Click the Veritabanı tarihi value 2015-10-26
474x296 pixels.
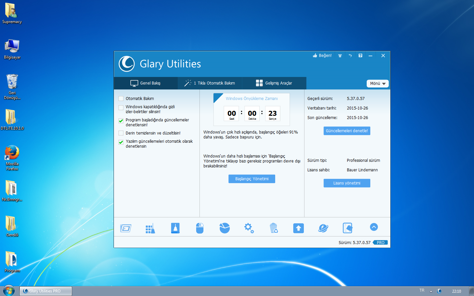(x=357, y=108)
